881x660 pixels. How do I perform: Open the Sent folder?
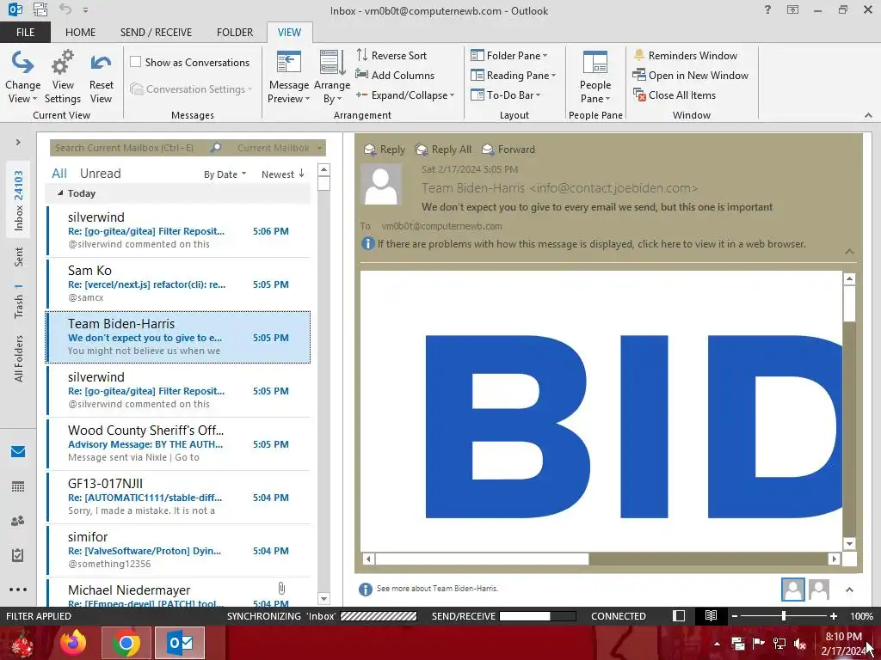(x=19, y=256)
